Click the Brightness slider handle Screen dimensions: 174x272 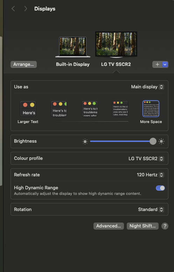pyautogui.click(x=153, y=141)
